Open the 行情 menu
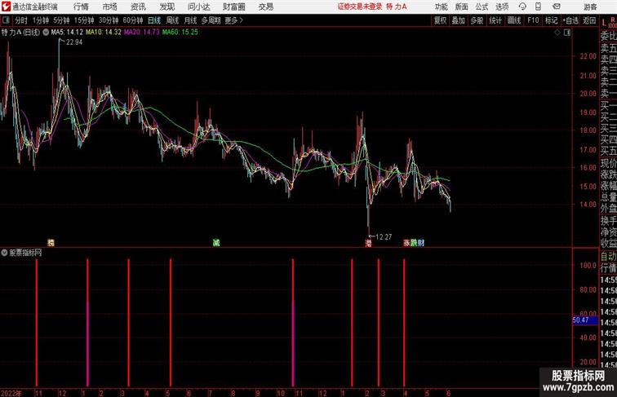The height and width of the screenshot is (397, 617). click(81, 7)
